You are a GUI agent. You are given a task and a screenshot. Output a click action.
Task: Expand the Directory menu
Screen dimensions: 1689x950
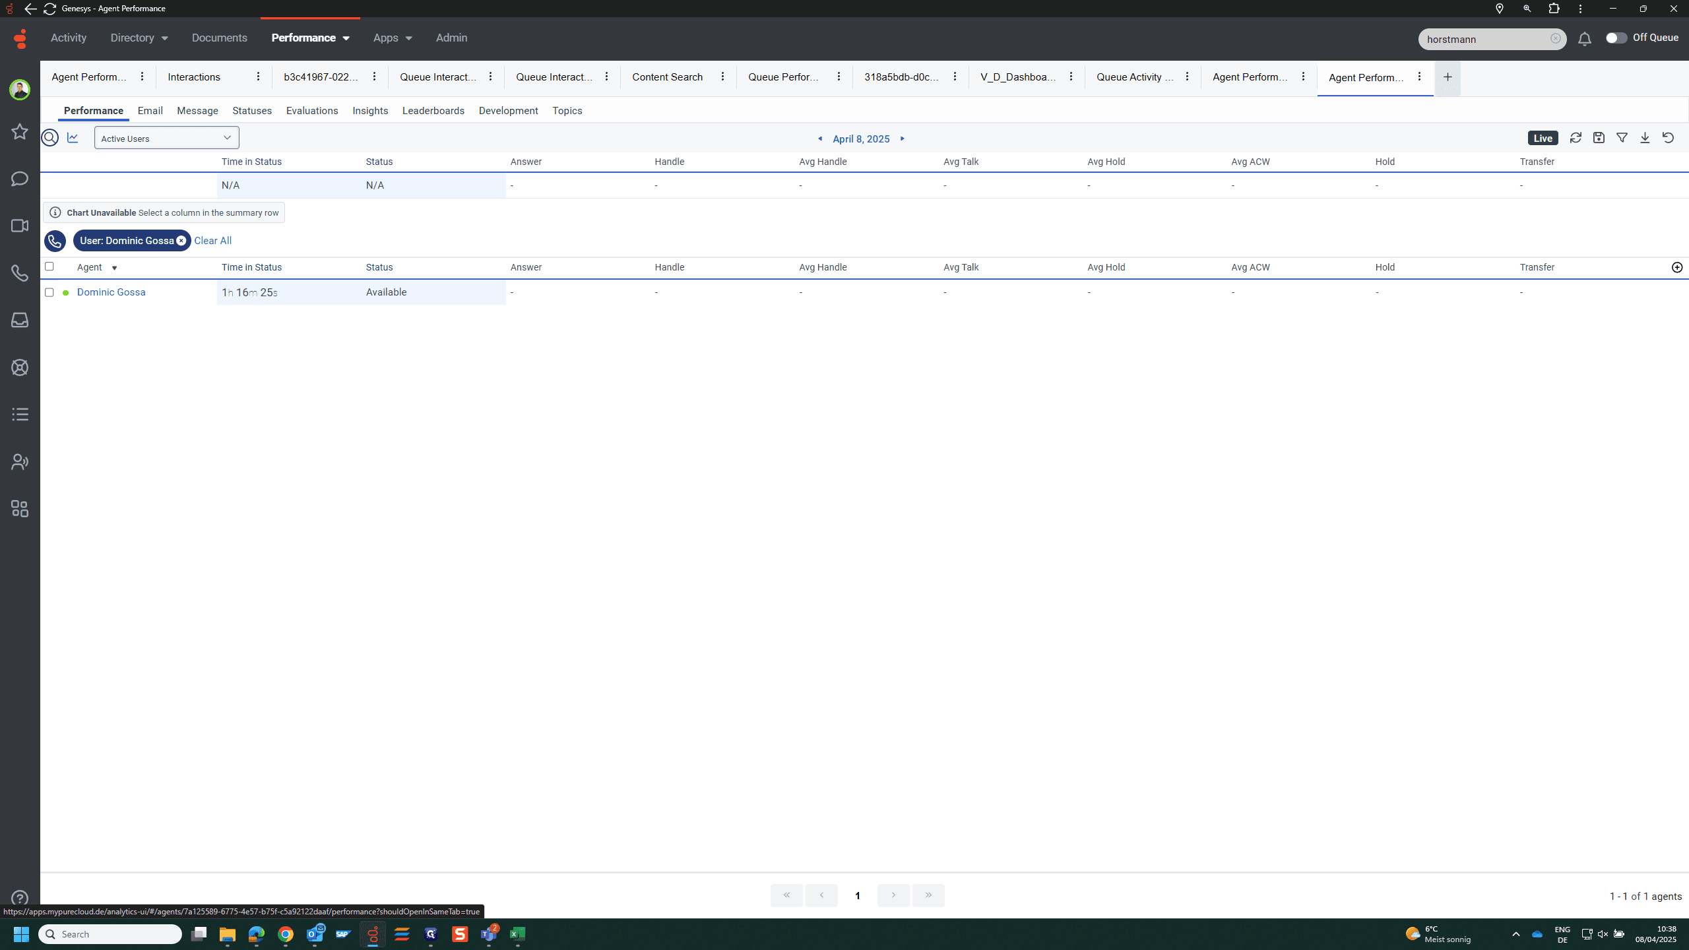[139, 38]
